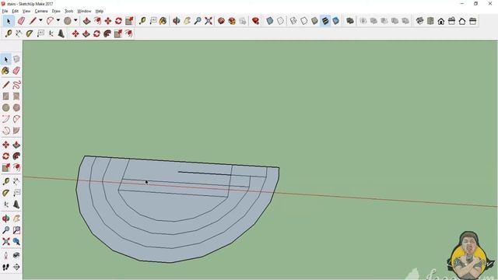The width and height of the screenshot is (498, 280).
Task: Open Extension Warehouse from top toolbar
Action: tap(232, 21)
